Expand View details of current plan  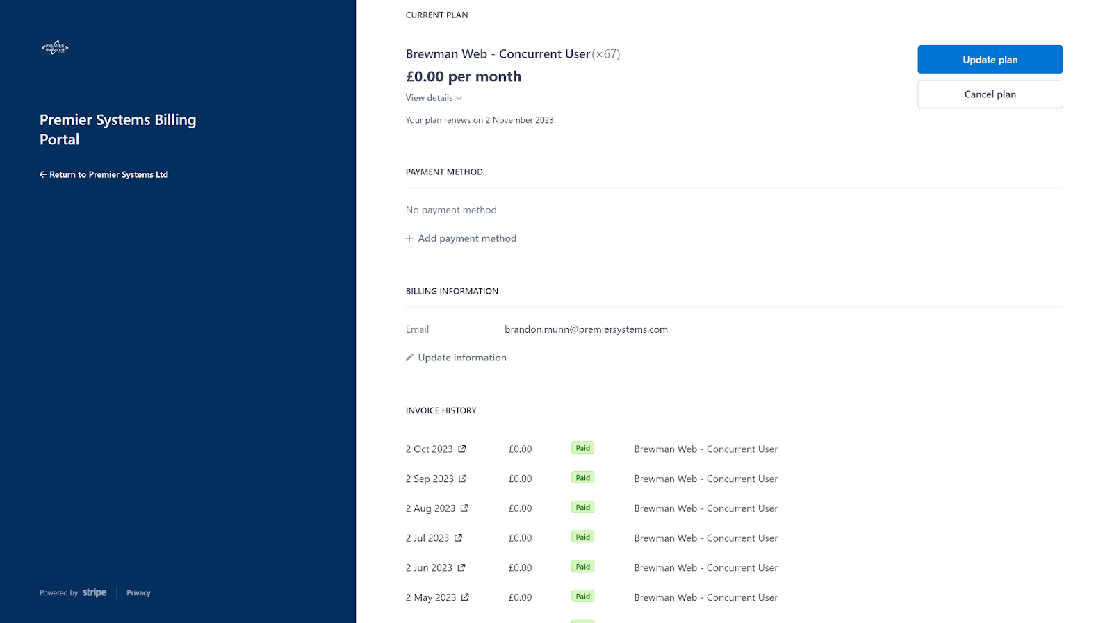434,98
